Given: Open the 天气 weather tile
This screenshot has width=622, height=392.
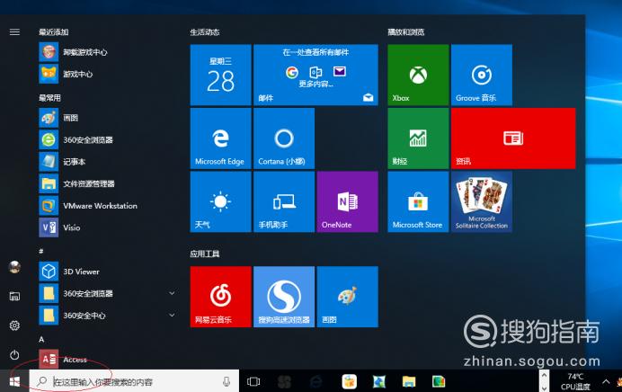Looking at the screenshot, I should point(220,201).
